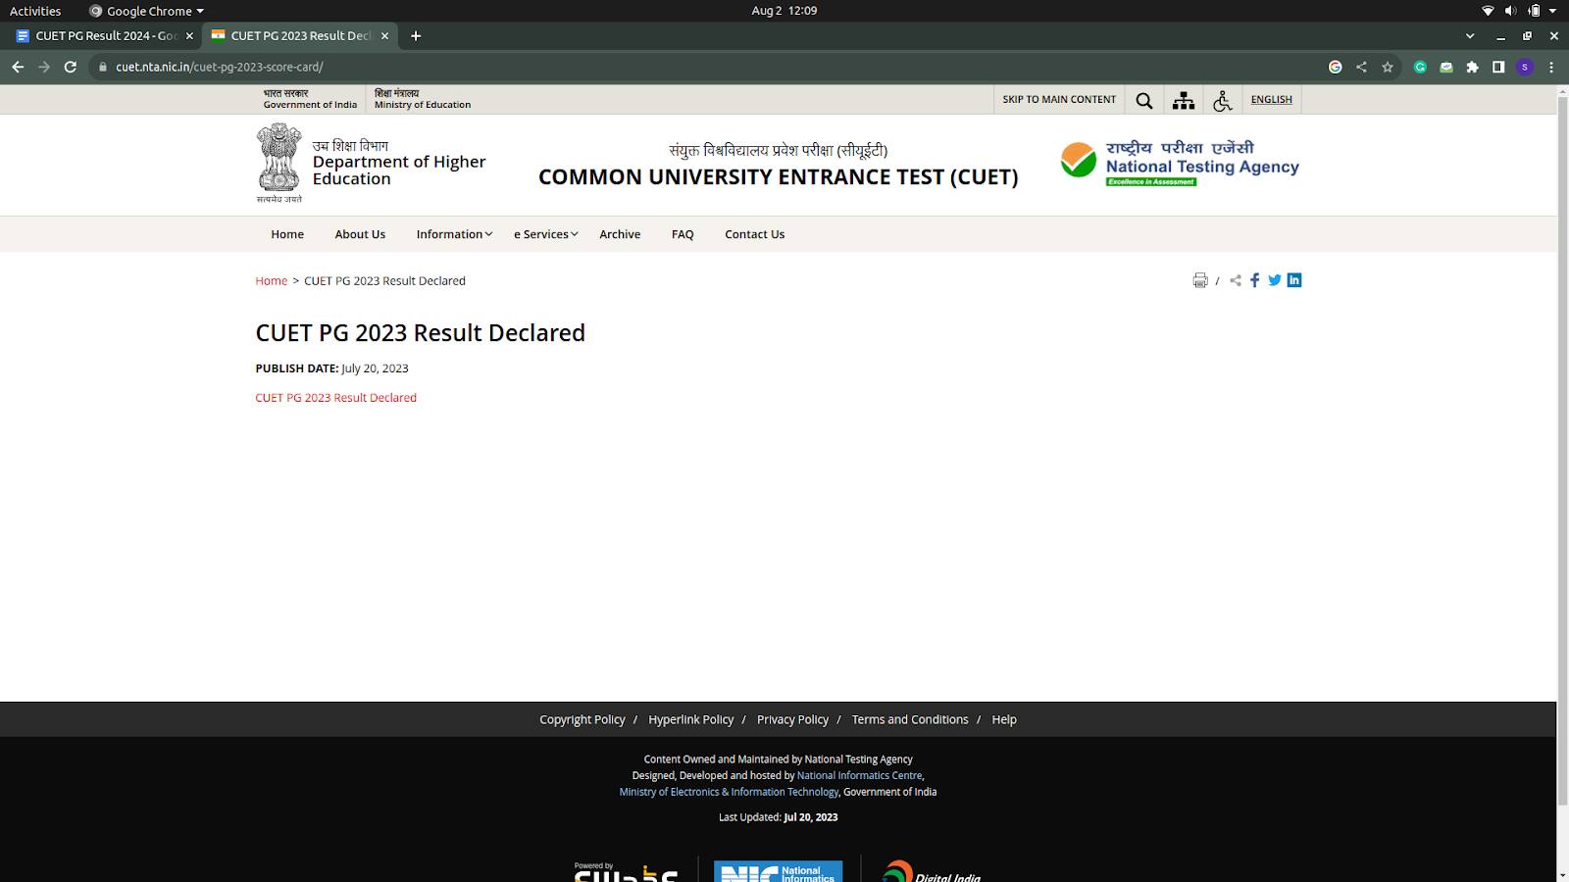This screenshot has height=882, width=1569.
Task: Close the CUET PG Result 2024 tab
Action: point(190,35)
